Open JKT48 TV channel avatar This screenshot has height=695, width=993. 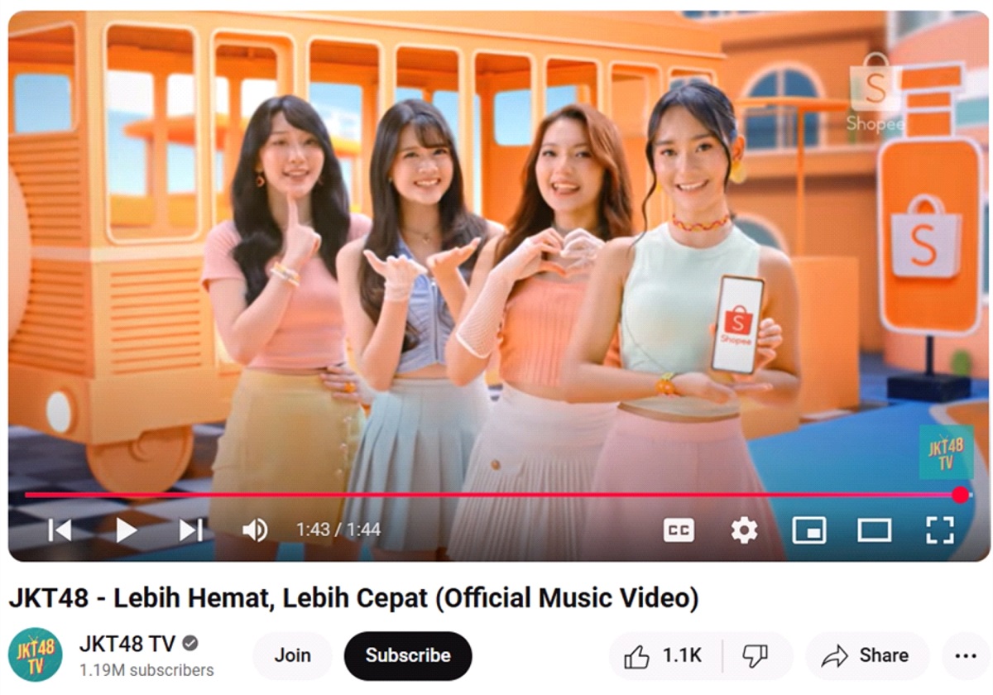tap(35, 656)
